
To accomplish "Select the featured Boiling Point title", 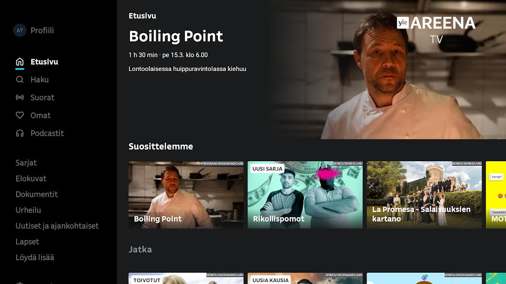I will tap(176, 36).
